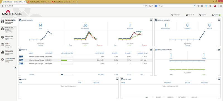This screenshot has width=223, height=101.
Task: Open the Recover Summary settings gear
Action: tap(219, 20)
